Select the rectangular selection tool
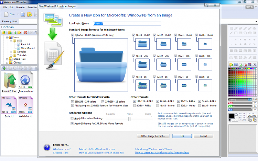This screenshot has height=161, width=258. coord(231,28)
